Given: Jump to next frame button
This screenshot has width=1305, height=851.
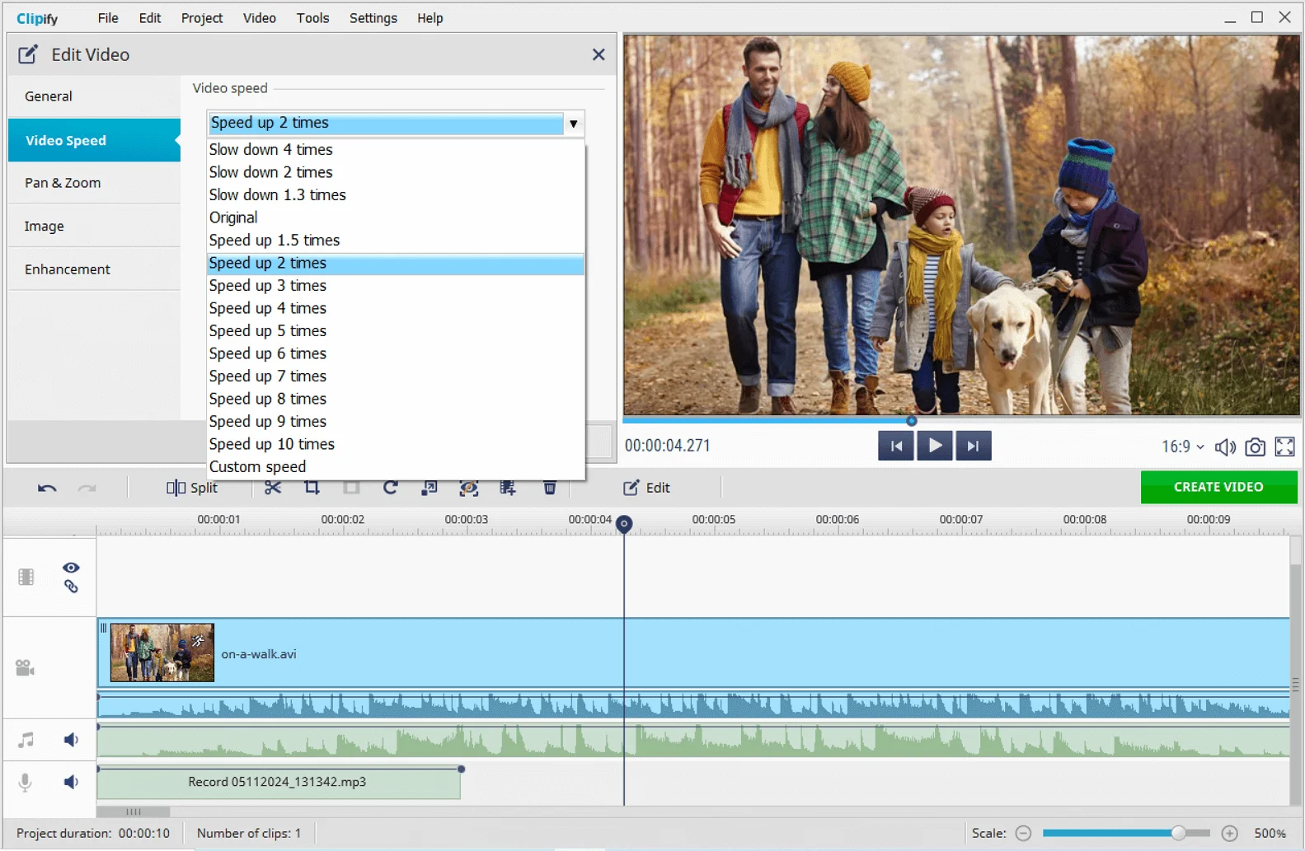Looking at the screenshot, I should tap(974, 446).
